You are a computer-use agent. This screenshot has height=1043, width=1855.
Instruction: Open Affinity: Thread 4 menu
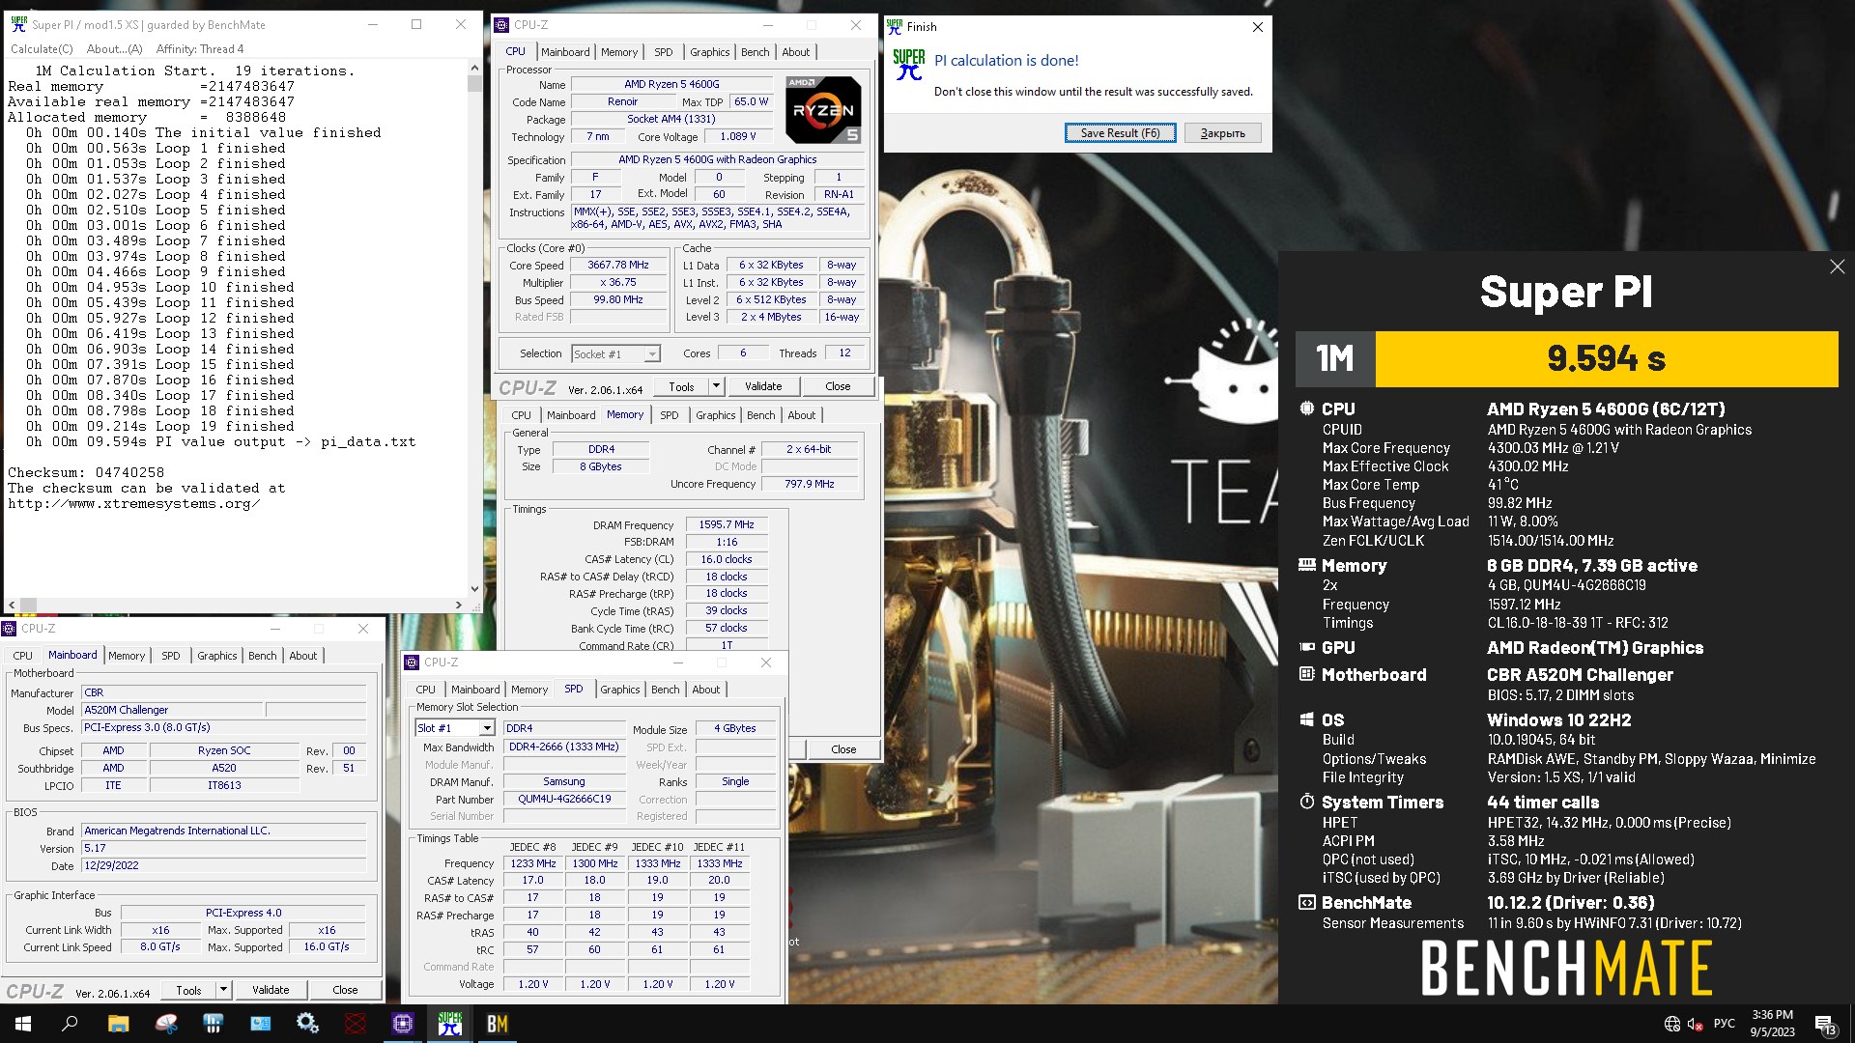200,49
